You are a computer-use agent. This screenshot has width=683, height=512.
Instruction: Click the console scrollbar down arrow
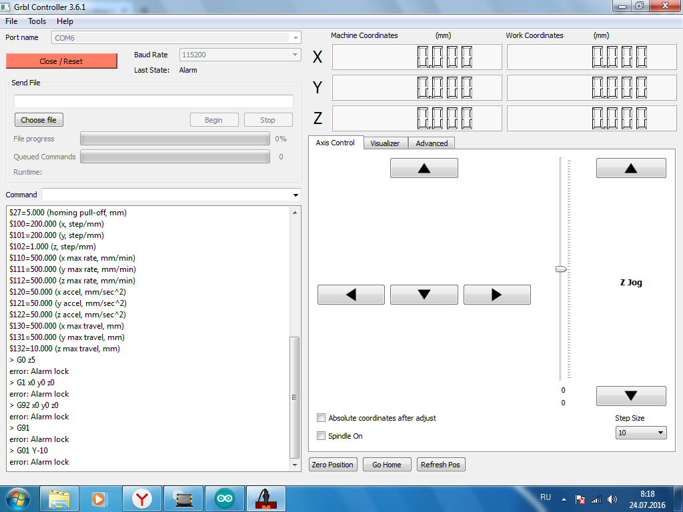pos(295,465)
